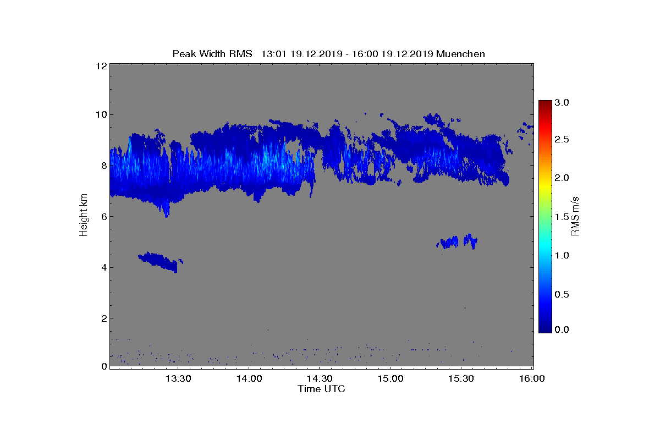Click the dark red top of colorbar
Screen dimensions: 660x440
[x=545, y=103]
